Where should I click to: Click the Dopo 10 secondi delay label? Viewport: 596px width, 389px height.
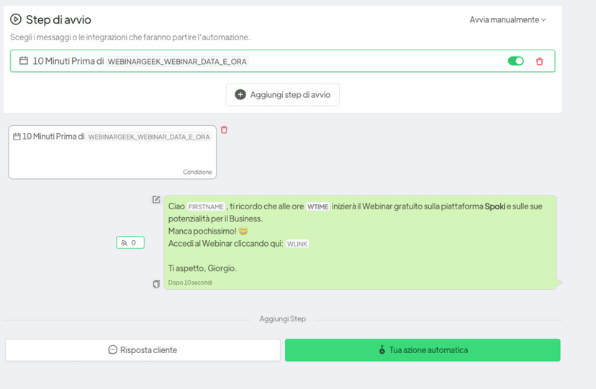click(x=190, y=283)
